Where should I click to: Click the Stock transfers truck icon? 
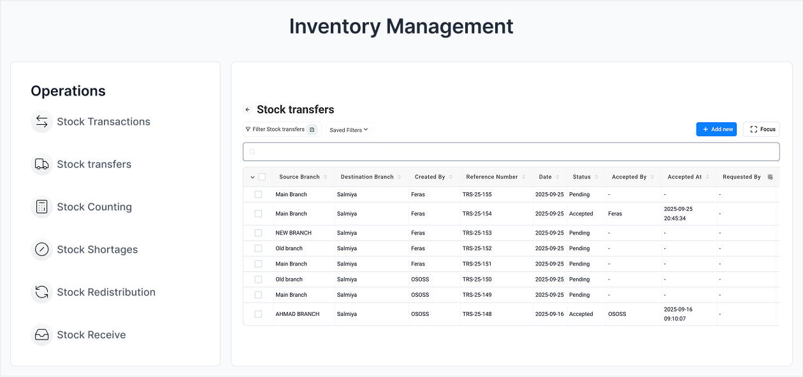point(42,164)
